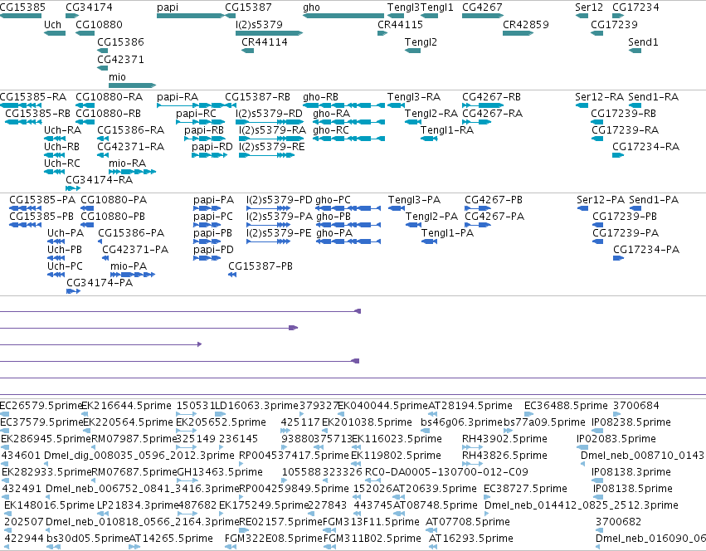
Task: Click the Send1-RA transcript label
Action: point(654,97)
